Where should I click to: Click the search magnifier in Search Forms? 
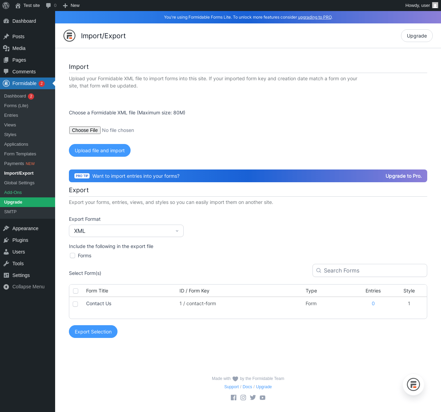click(x=319, y=270)
